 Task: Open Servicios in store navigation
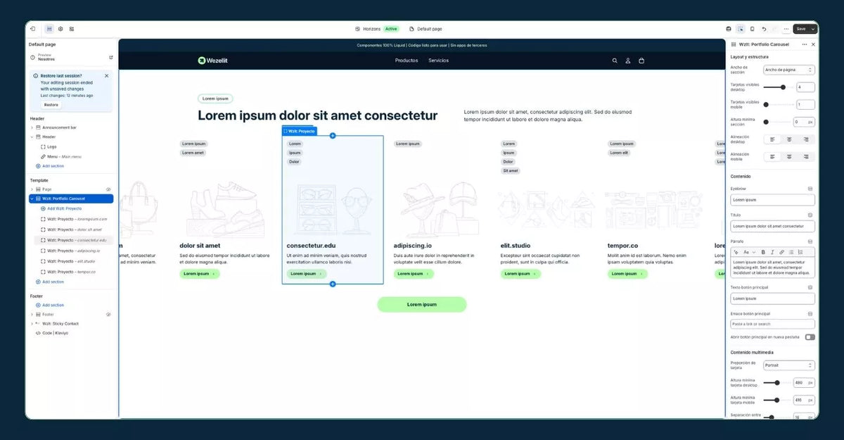pos(438,61)
